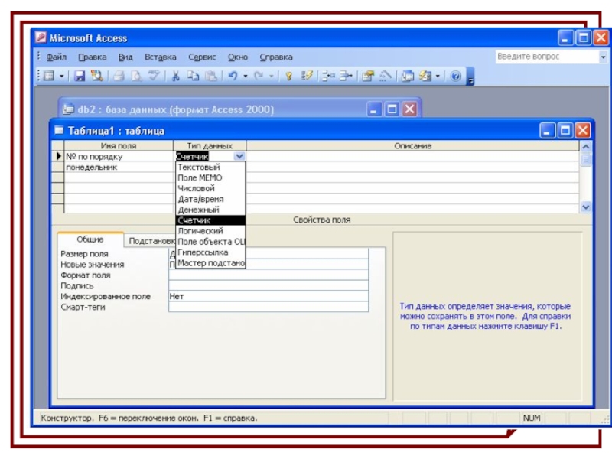Click the Print icon in toolbar
612x459 pixels.
tap(118, 76)
